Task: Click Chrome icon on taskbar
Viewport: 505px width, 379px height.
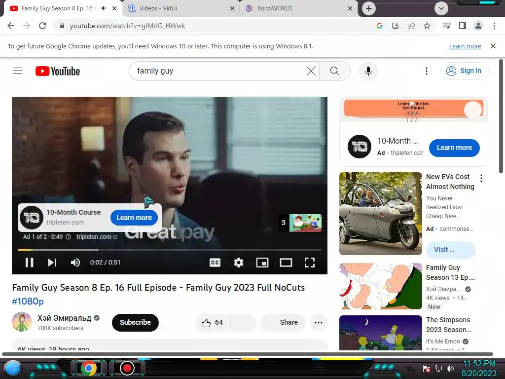Action: tap(89, 368)
